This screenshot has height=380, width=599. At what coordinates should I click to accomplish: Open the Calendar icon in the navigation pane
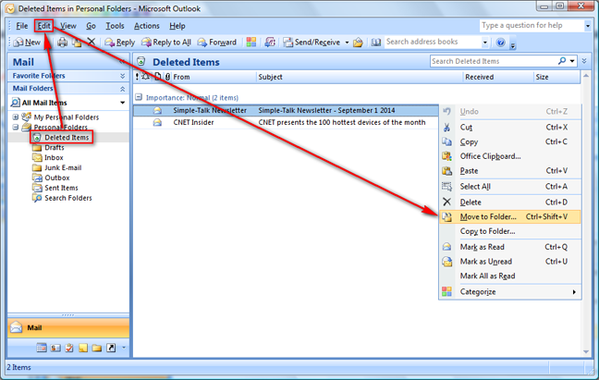43,348
